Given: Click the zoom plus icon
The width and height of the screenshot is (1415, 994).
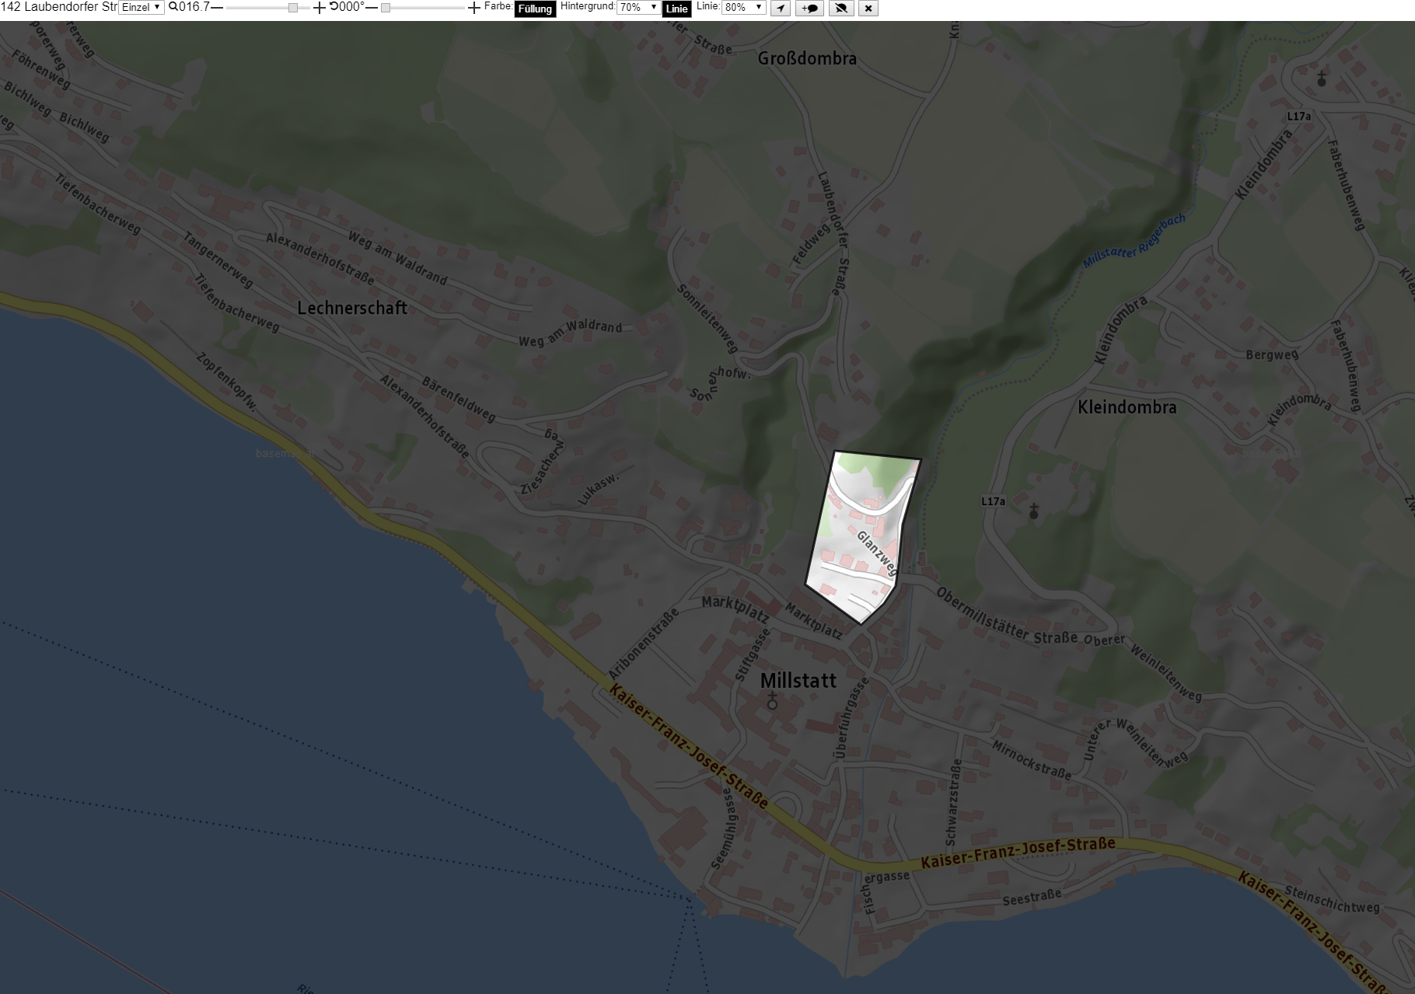Looking at the screenshot, I should coord(319,8).
